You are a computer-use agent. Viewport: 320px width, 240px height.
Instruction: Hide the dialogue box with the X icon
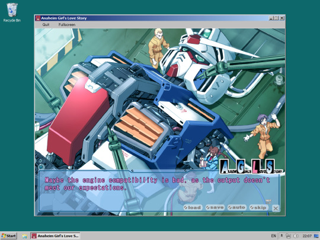276,208
